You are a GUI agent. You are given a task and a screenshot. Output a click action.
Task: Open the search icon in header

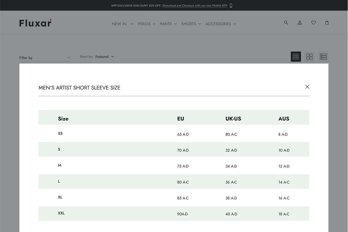pos(286,23)
